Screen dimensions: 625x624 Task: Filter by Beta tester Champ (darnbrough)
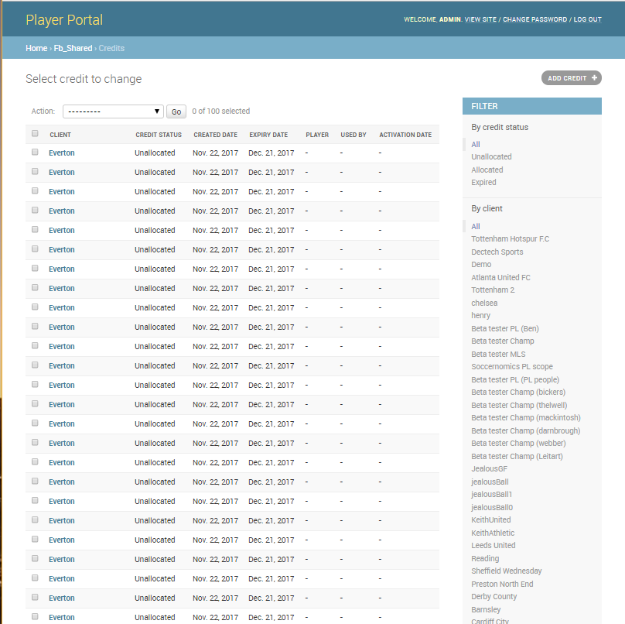[x=525, y=431]
